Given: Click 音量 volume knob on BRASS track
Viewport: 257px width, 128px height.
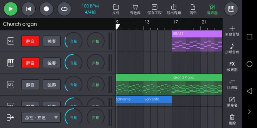Looking at the screenshot, I should coord(74,41).
